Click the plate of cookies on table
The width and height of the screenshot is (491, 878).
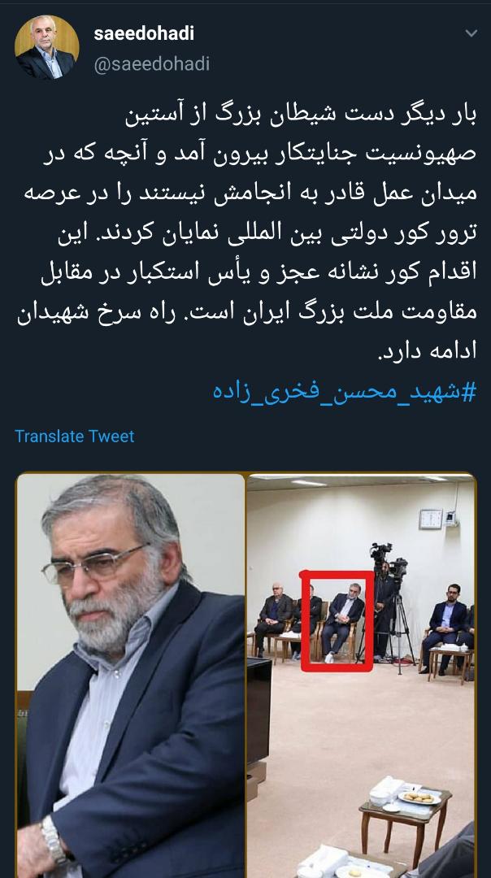pyautogui.click(x=418, y=797)
